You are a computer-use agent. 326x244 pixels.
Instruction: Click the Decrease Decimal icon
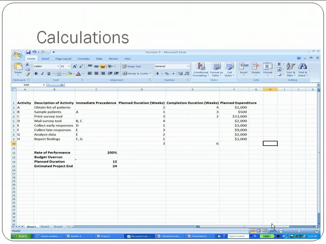(187, 74)
